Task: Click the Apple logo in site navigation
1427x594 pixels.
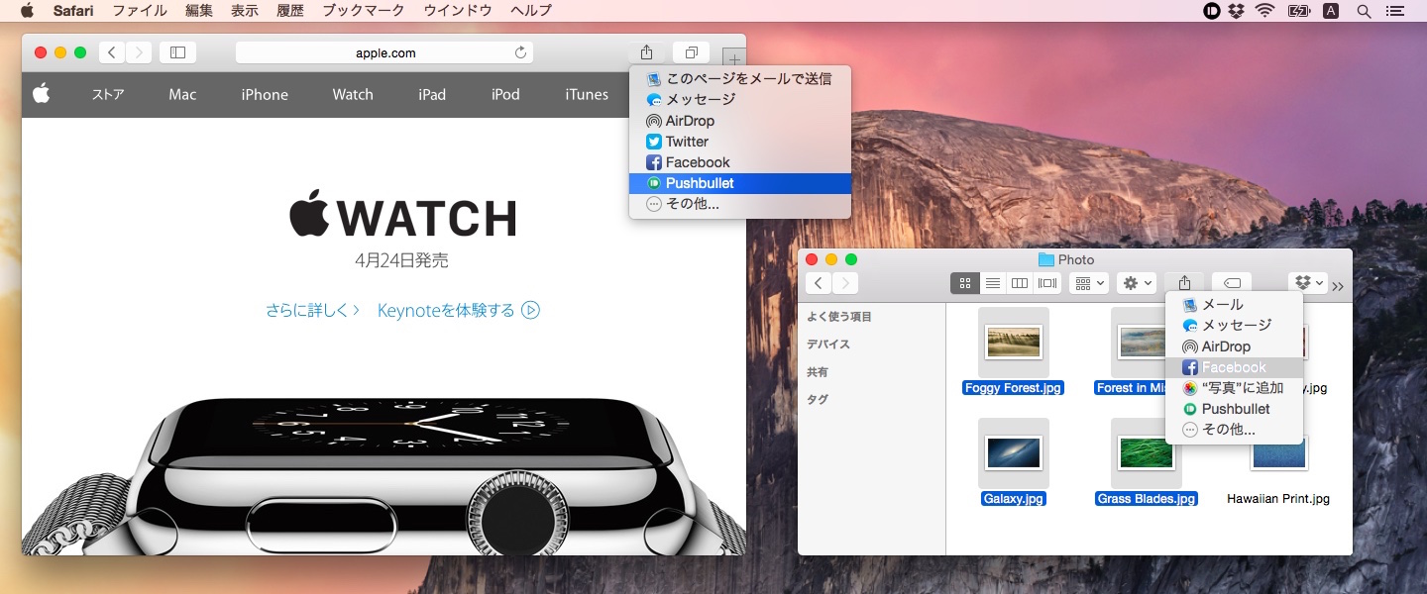Action: coord(41,94)
